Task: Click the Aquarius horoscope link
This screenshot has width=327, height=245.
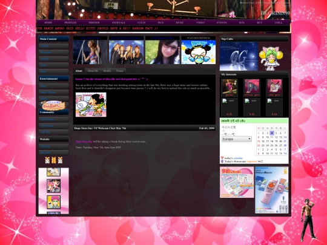Action: pyautogui.click(x=252, y=162)
